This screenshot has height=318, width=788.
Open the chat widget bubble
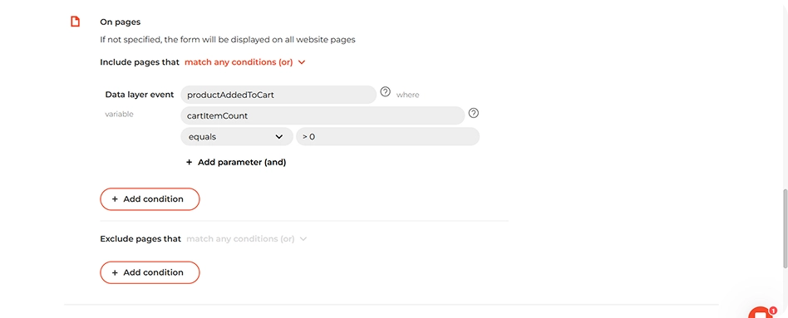761,313
